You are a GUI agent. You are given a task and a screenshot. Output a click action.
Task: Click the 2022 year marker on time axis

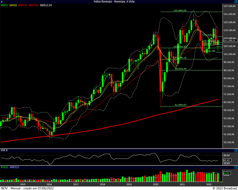pos(209,184)
